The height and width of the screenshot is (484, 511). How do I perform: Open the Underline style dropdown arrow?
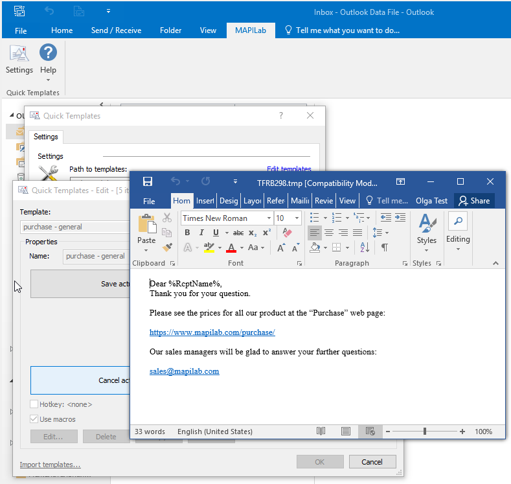point(227,233)
